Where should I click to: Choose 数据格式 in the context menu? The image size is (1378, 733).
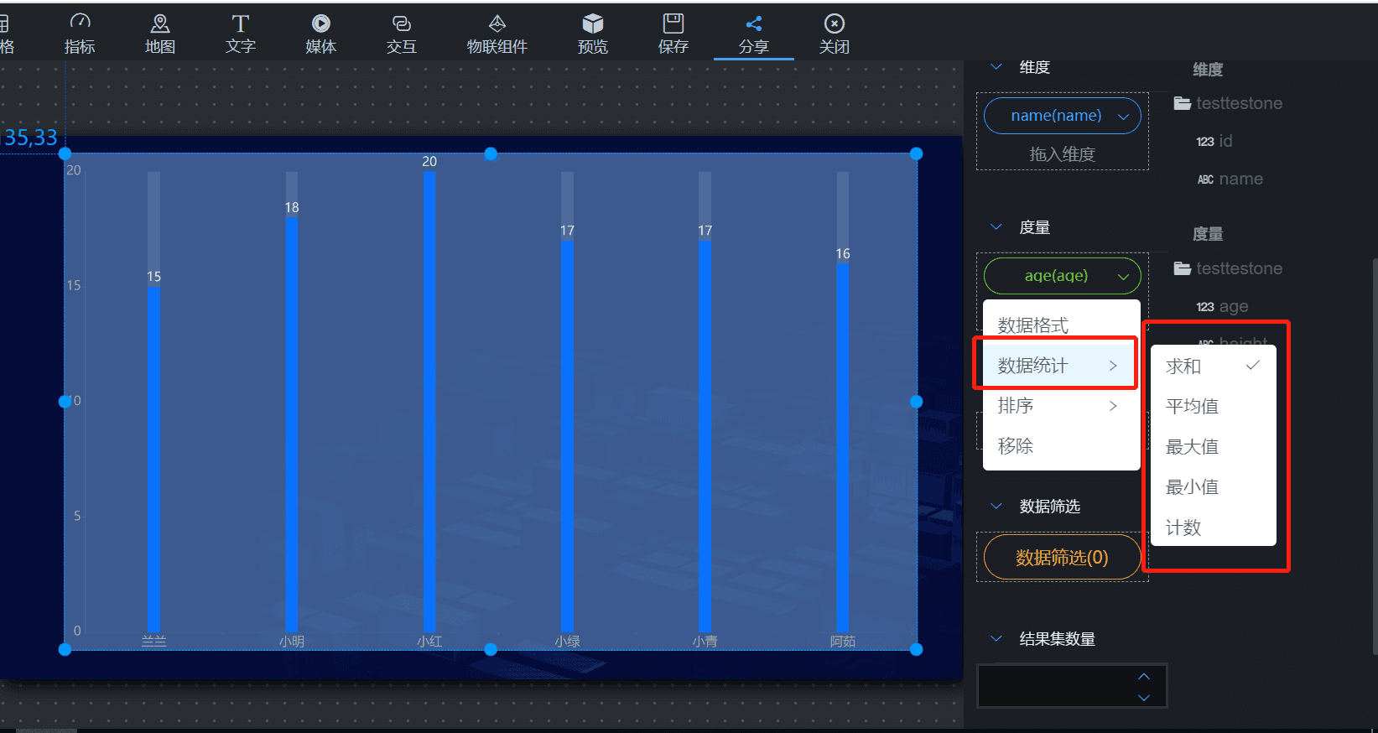(x=1062, y=325)
